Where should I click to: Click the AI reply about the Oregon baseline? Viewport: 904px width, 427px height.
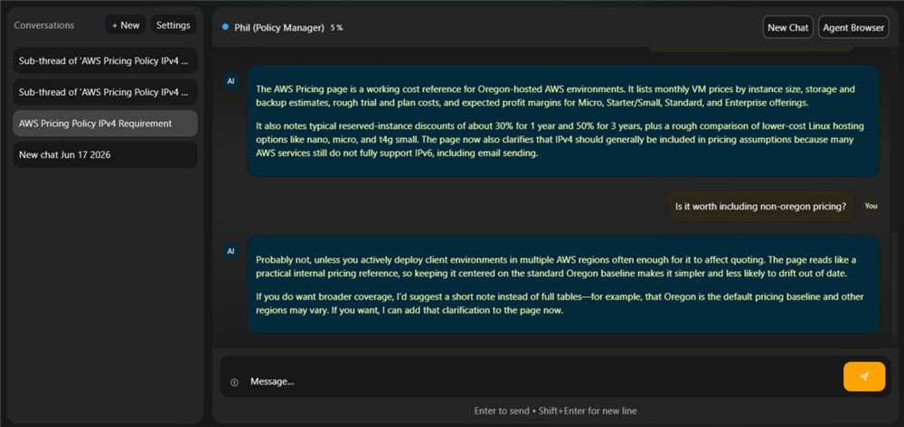coord(563,284)
